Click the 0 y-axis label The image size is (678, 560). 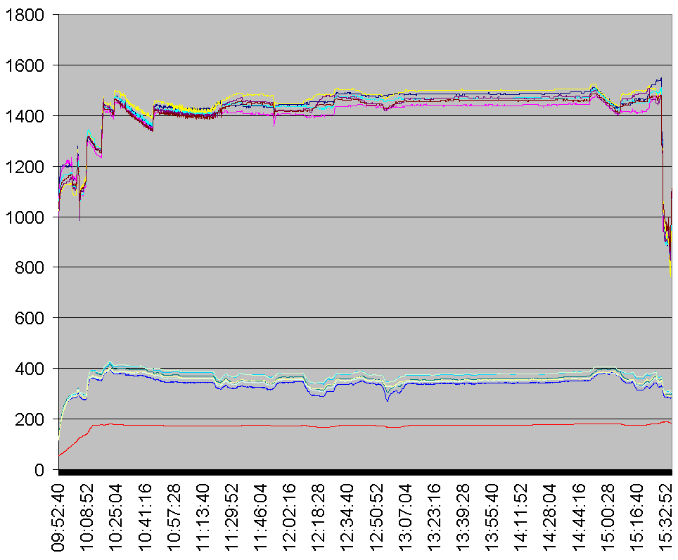point(39,470)
